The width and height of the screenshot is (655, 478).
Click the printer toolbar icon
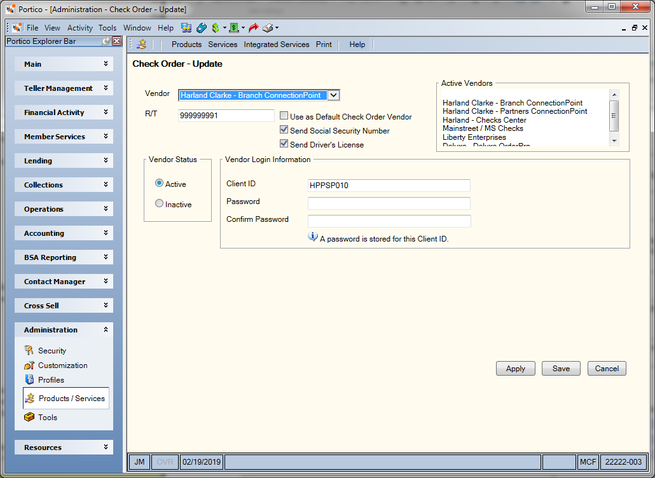(268, 28)
